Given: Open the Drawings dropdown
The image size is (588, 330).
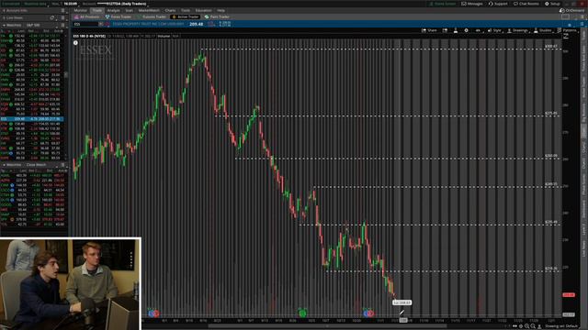Looking at the screenshot, I should coord(518,30).
